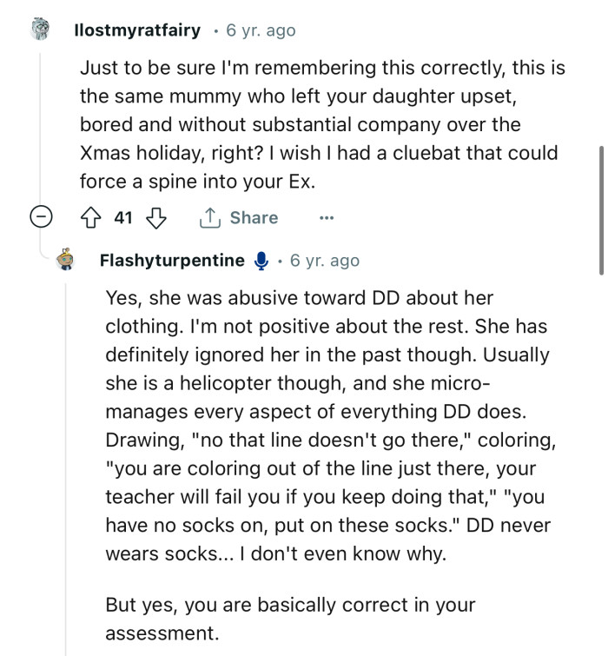Downvote Ilostmyratfairy's comment
Screen dimensions: 608x656
coord(156,218)
